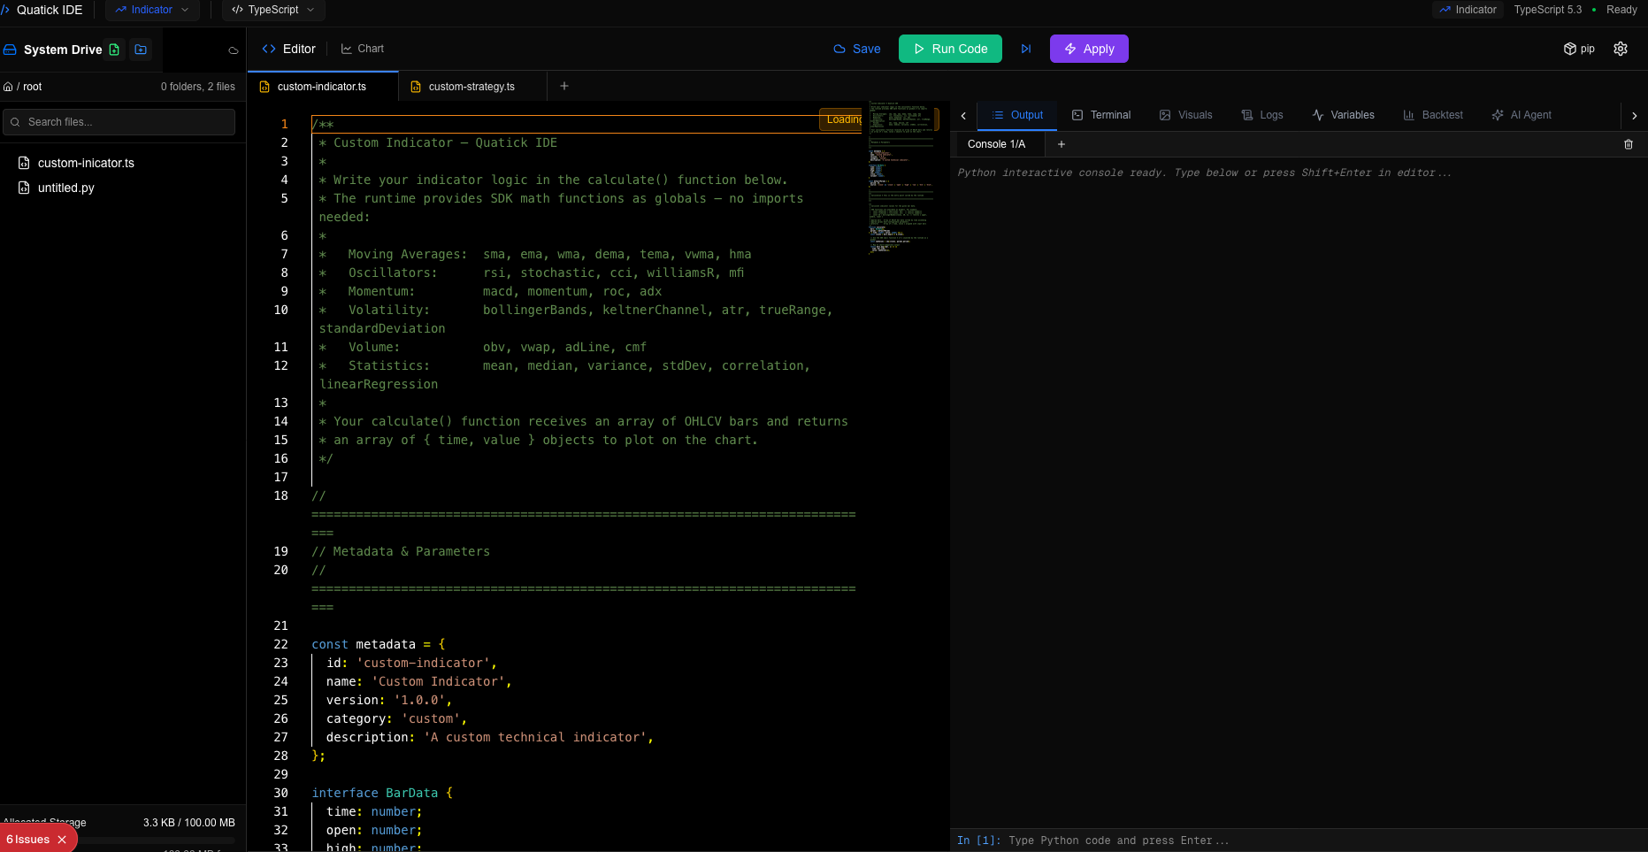This screenshot has width=1648, height=852.
Task: Open the TypeScript language dropdown
Action: click(273, 10)
